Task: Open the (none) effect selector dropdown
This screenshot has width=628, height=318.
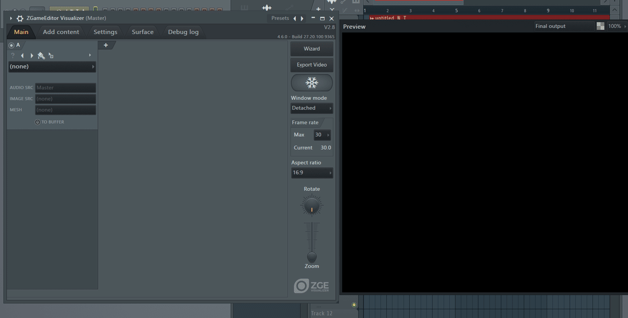Action: coord(52,67)
